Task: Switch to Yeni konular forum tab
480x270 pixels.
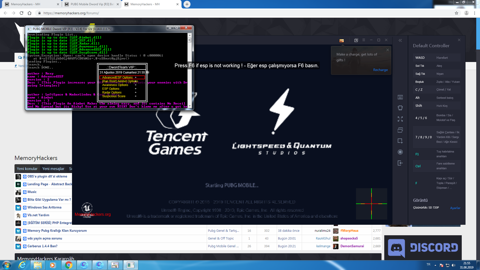Action: 27,169
